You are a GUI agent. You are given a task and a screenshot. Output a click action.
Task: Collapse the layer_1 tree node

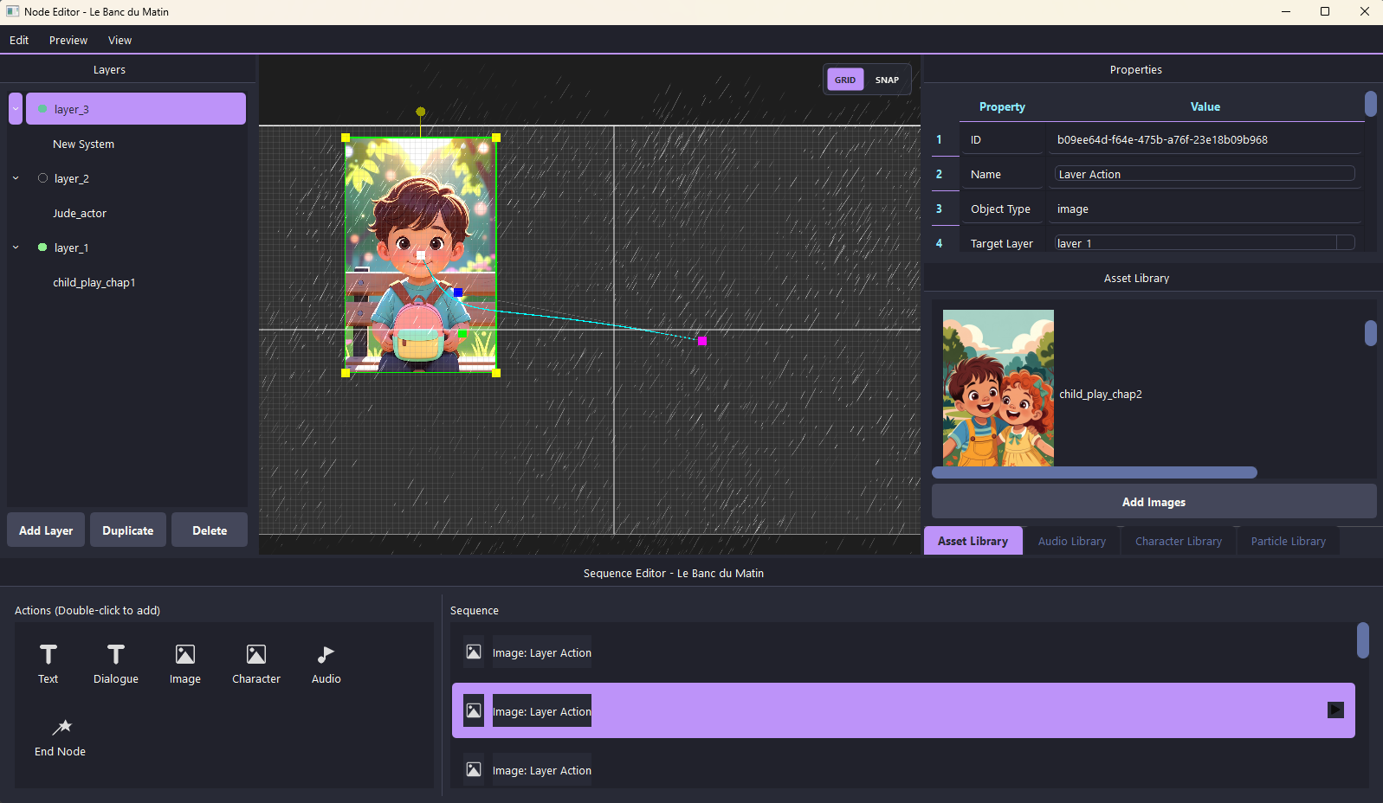(x=16, y=247)
